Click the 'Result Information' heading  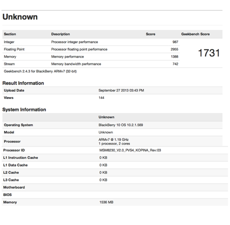(x=23, y=83)
